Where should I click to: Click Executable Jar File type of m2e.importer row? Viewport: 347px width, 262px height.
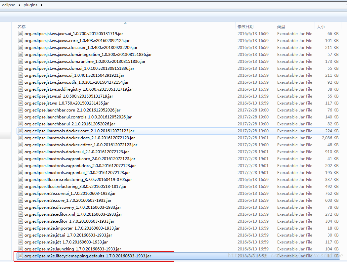294,228
